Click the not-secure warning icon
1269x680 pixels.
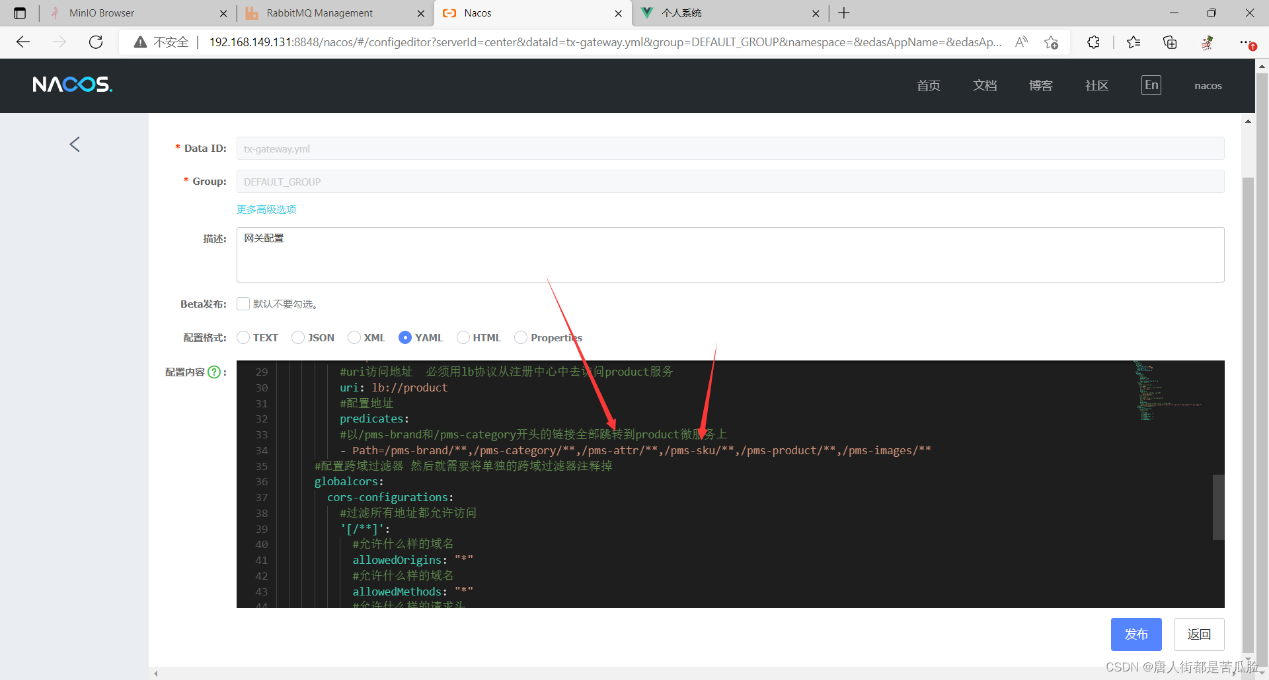(x=140, y=42)
